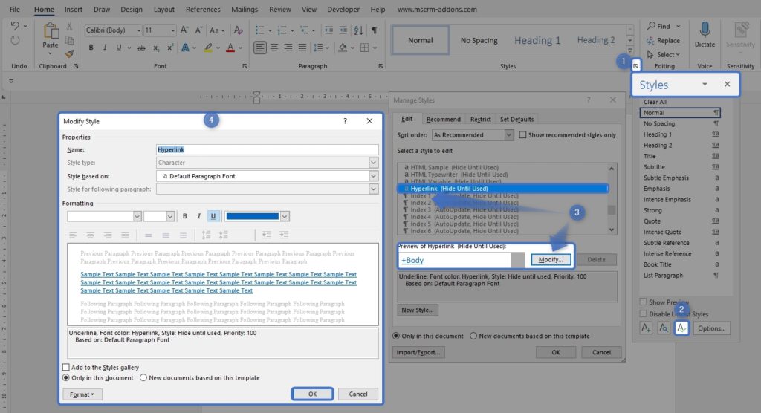Select New documents based on template in Modify Style

[x=143, y=377]
